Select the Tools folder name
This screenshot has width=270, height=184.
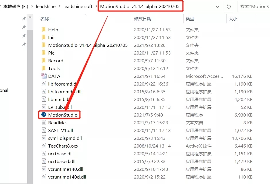(54, 68)
